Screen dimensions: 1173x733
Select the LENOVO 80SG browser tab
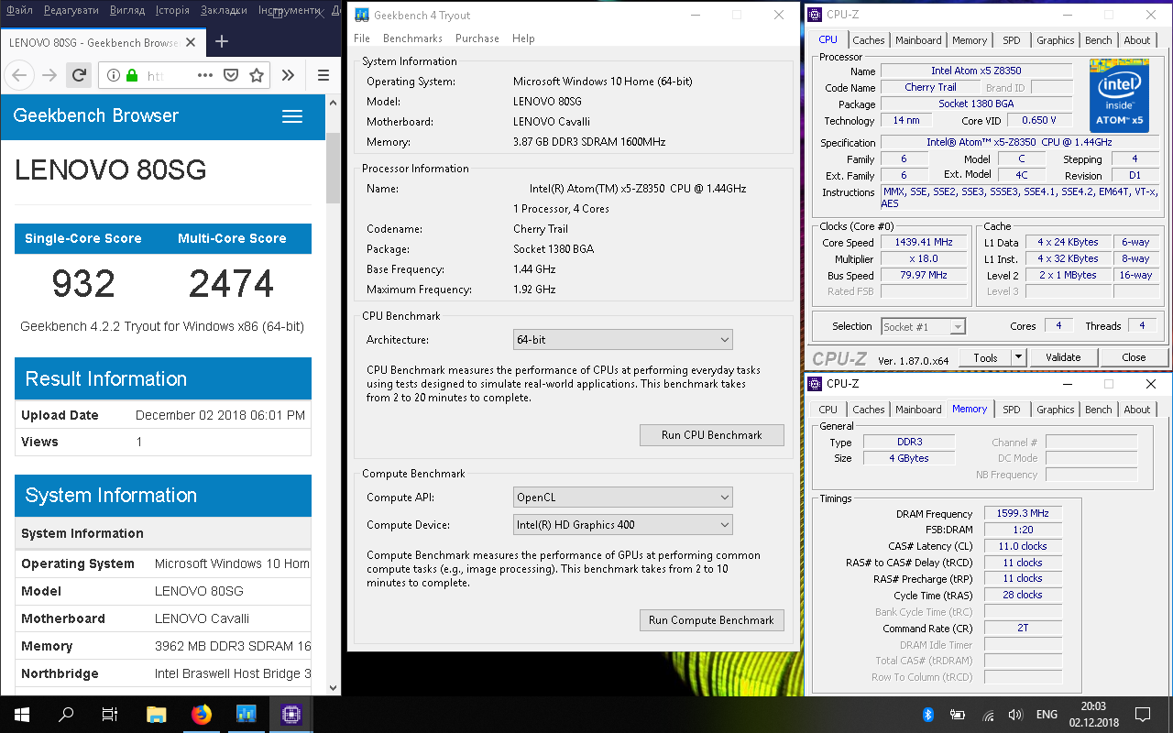coord(104,42)
